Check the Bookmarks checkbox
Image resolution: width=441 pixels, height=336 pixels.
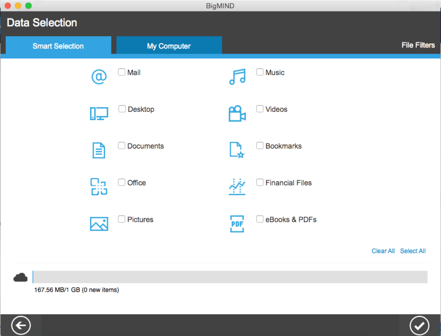(260, 146)
